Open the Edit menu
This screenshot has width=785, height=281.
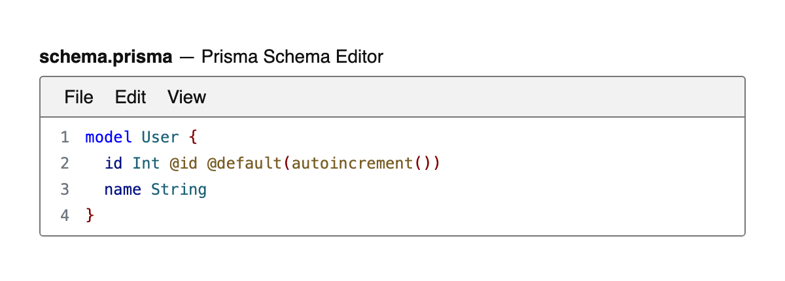click(130, 97)
